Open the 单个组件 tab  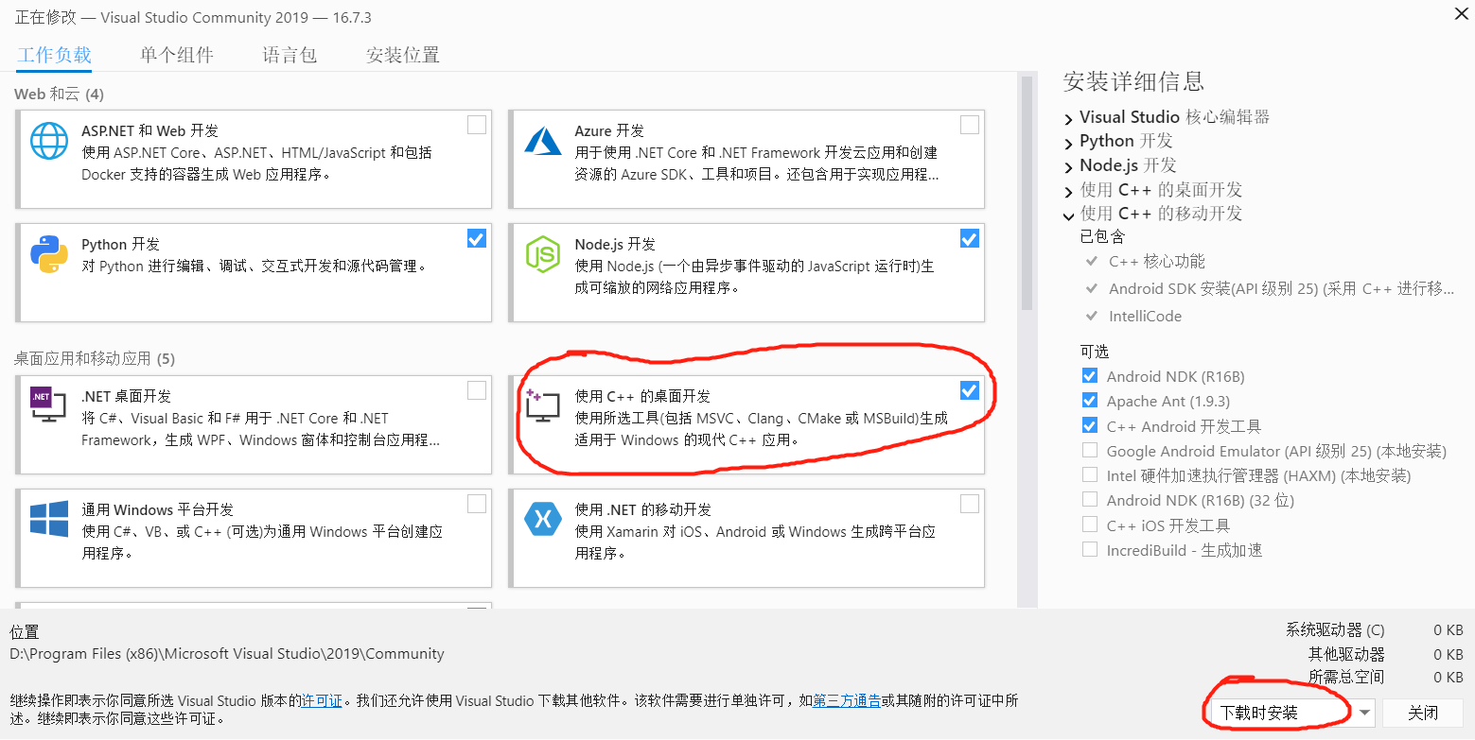(x=177, y=55)
